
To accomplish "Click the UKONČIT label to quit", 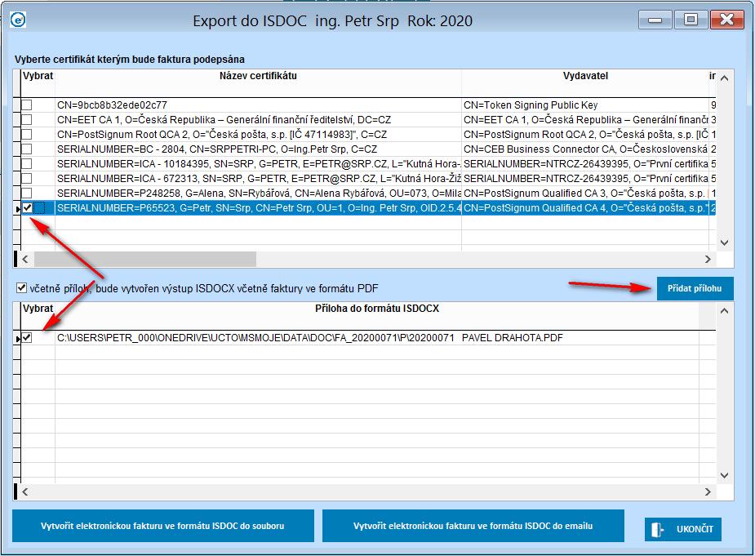I will [695, 529].
